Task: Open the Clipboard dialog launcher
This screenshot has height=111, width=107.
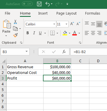Action: pyautogui.click(x=21, y=43)
